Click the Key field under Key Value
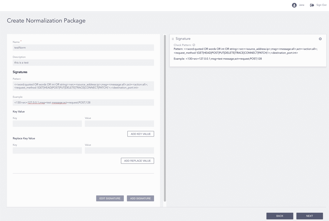The image size is (329, 221). (x=47, y=124)
